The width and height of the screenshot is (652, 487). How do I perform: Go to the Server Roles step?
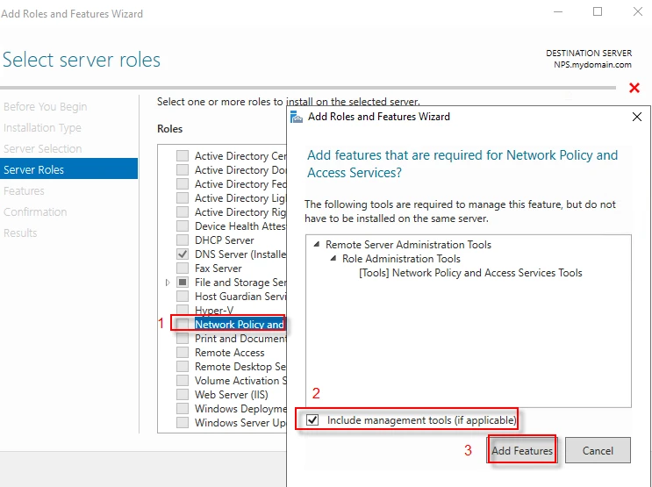coord(34,169)
